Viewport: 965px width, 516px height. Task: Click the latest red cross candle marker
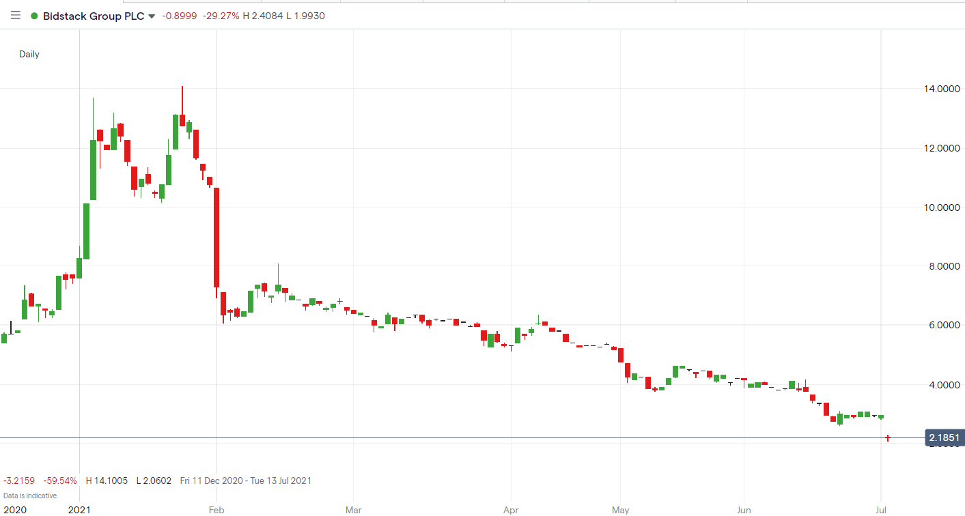point(888,438)
